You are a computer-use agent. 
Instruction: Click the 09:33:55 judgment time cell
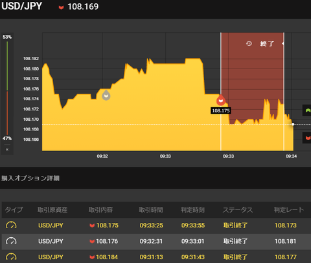point(193,226)
